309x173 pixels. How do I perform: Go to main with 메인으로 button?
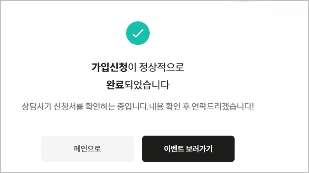click(x=87, y=149)
